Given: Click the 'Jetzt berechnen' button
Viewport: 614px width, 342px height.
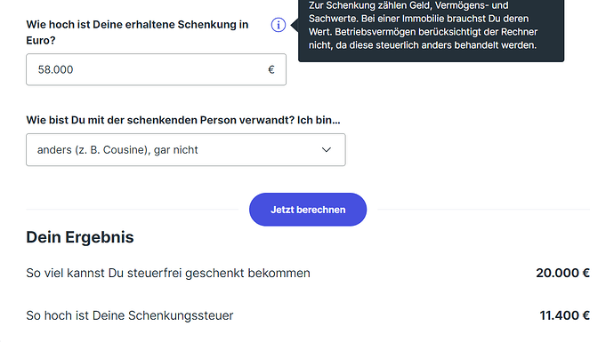Looking at the screenshot, I should 308,210.
